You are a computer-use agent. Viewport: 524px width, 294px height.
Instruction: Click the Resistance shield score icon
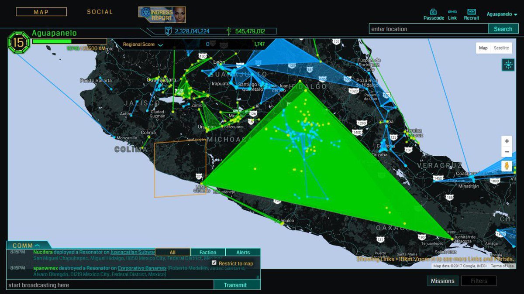(x=168, y=31)
